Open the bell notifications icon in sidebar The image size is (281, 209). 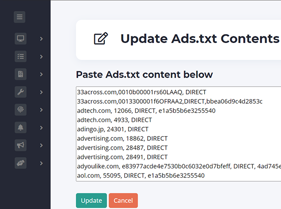tap(21, 127)
